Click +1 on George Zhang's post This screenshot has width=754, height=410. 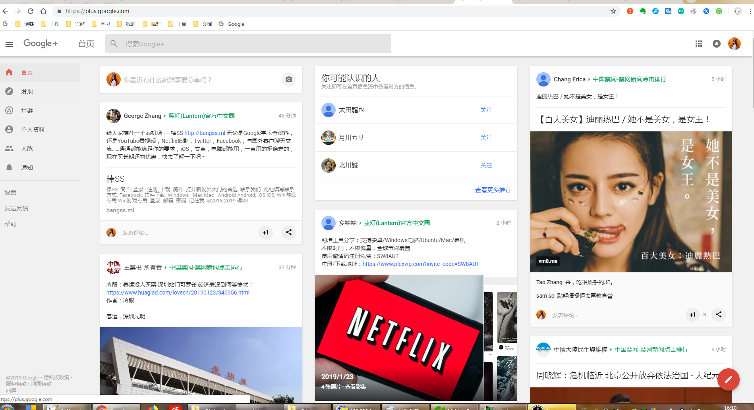265,233
